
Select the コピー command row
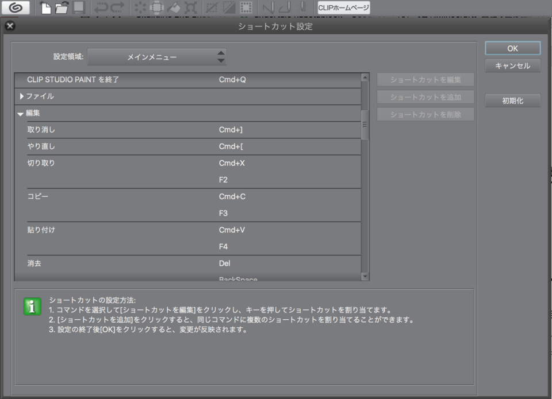(x=194, y=205)
